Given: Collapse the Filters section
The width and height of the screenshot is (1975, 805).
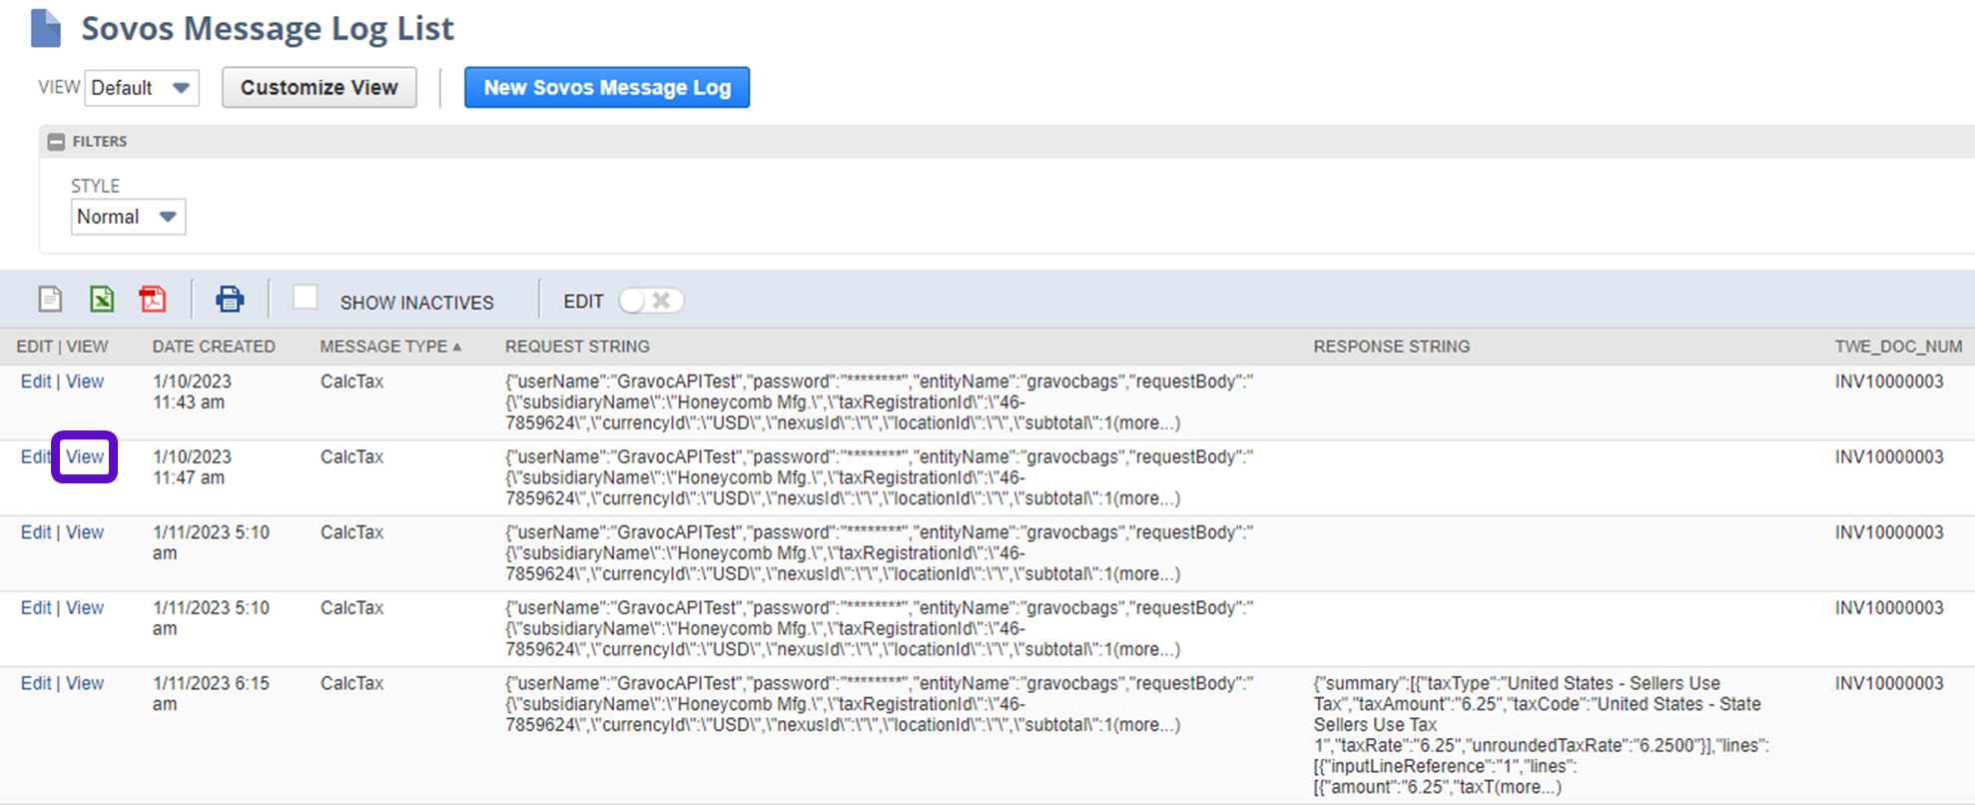Looking at the screenshot, I should click(x=56, y=142).
